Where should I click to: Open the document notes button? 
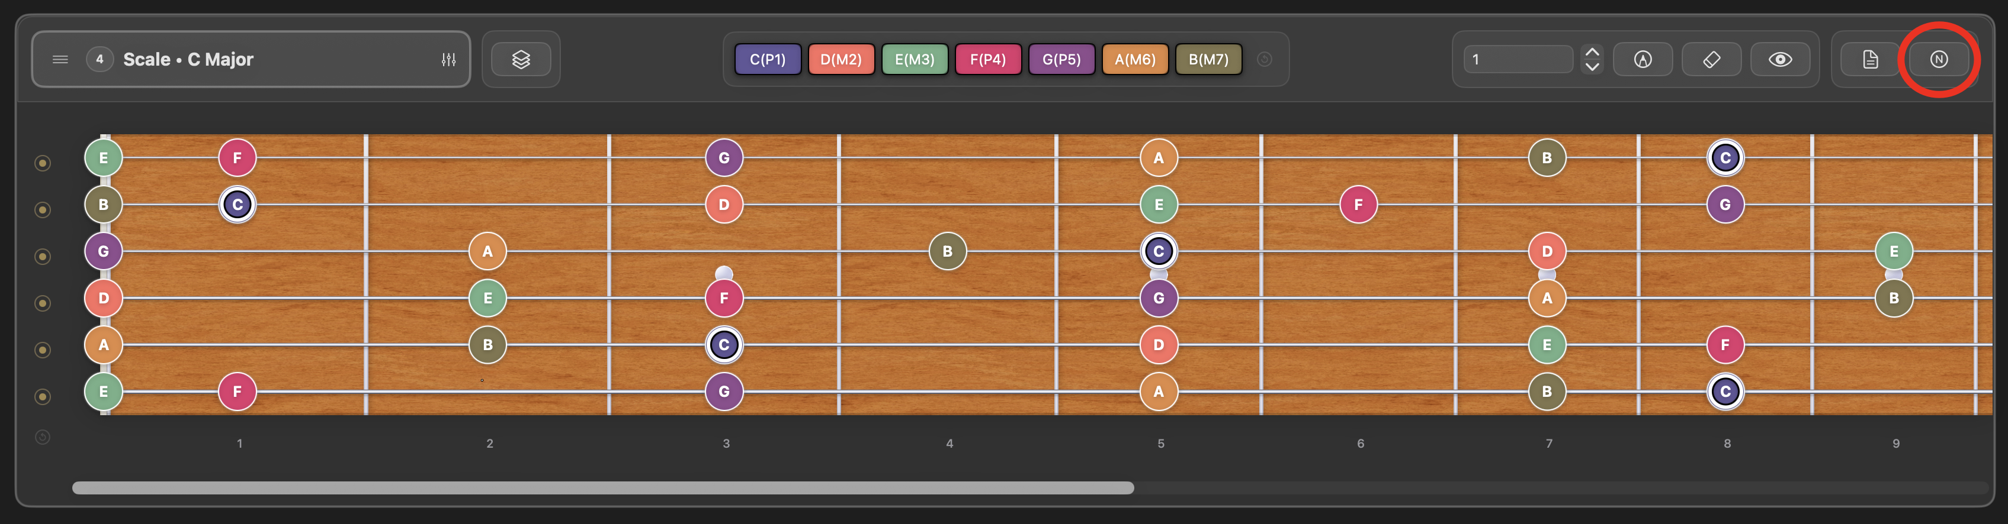pyautogui.click(x=1870, y=59)
